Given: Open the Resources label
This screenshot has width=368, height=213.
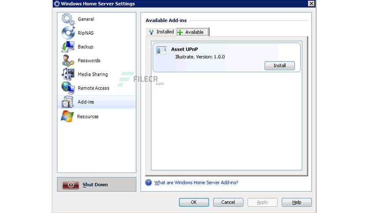Looking at the screenshot, I should 88,117.
